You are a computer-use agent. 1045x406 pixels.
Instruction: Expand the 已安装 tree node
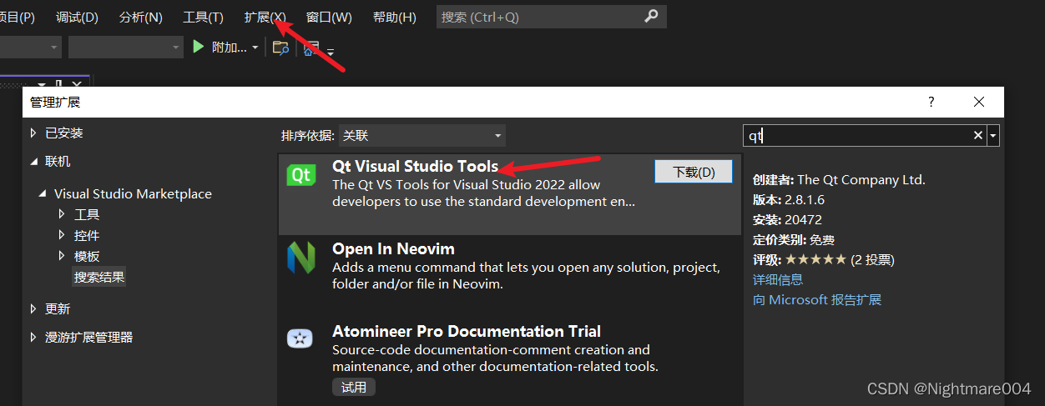tap(33, 133)
